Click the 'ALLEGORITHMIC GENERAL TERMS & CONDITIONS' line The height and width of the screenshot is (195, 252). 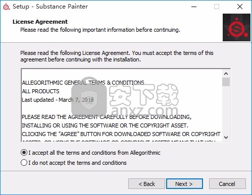83,83
